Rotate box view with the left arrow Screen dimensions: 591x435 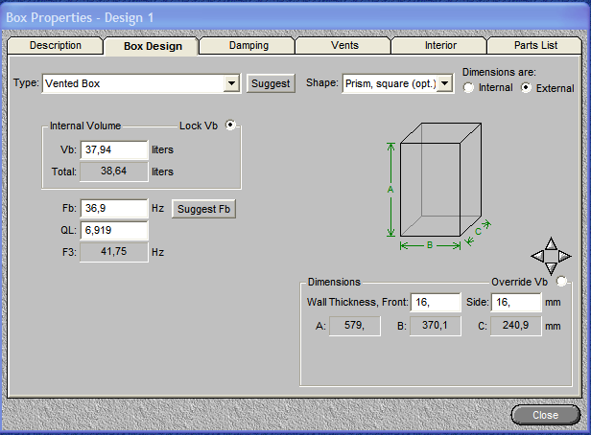tap(538, 256)
